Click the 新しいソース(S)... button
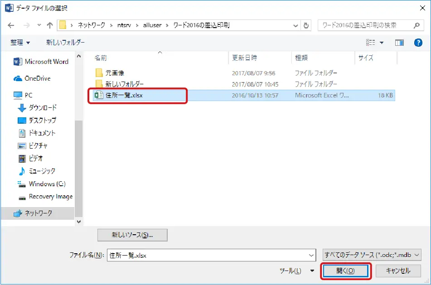 point(132,235)
